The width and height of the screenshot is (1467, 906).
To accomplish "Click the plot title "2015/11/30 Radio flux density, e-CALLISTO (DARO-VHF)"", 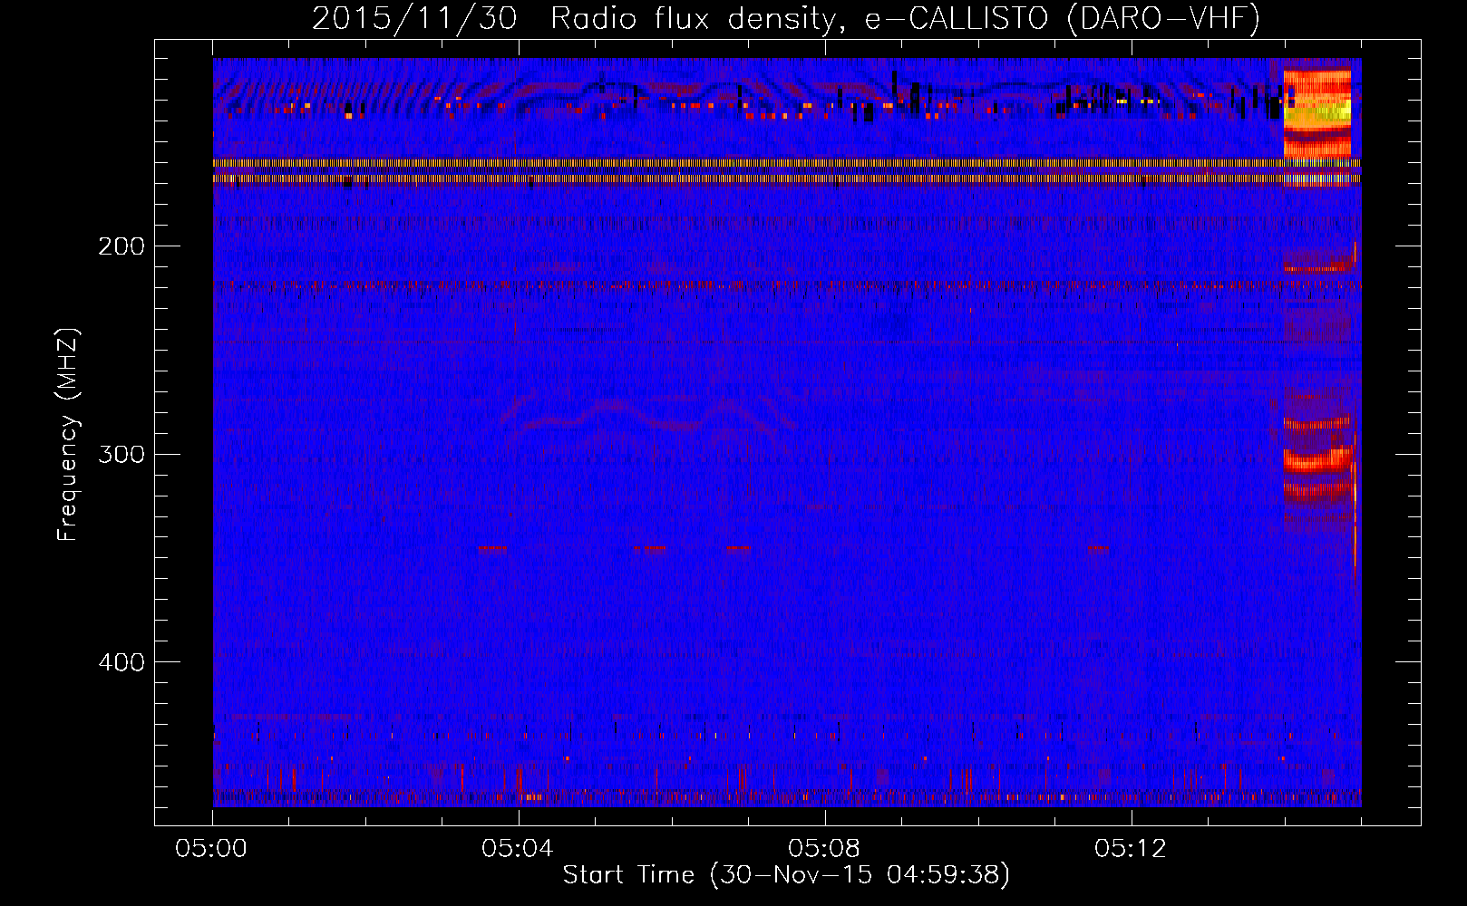I will 786,18.
